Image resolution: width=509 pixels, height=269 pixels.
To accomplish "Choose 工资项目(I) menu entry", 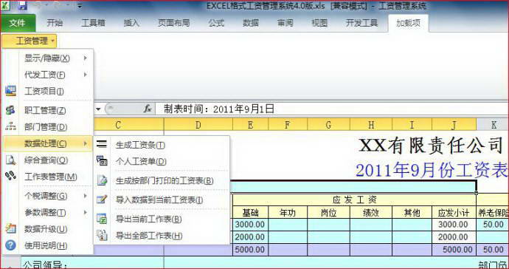I will (x=48, y=92).
